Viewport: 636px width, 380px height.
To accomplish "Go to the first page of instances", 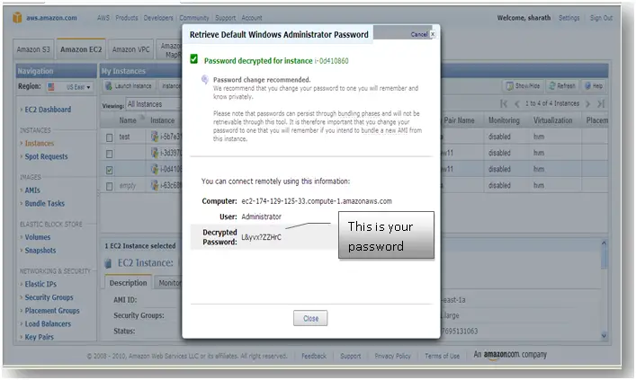I will (504, 103).
